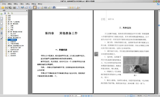
Task: Select bookmark 二、热身运动
Action: [x=12, y=42]
